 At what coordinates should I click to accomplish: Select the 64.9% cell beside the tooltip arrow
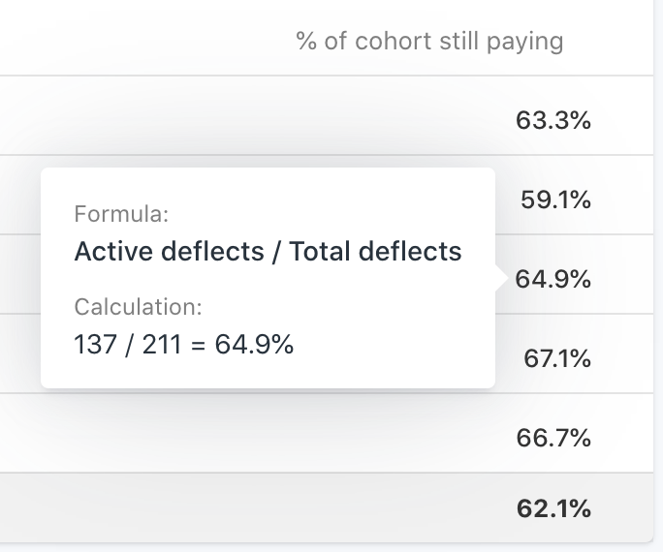click(x=553, y=280)
